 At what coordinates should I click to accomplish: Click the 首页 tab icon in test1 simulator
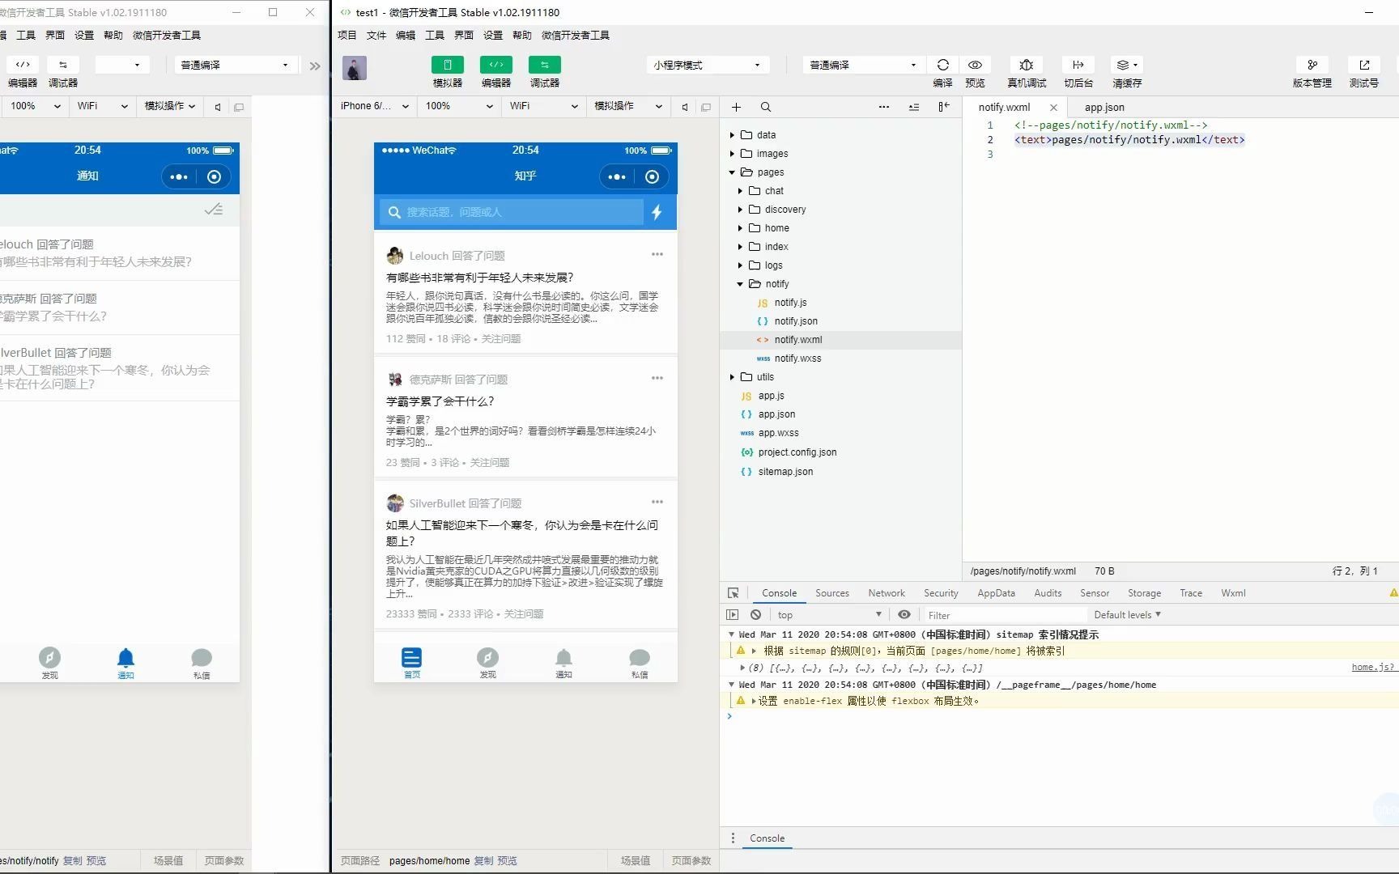click(x=412, y=662)
